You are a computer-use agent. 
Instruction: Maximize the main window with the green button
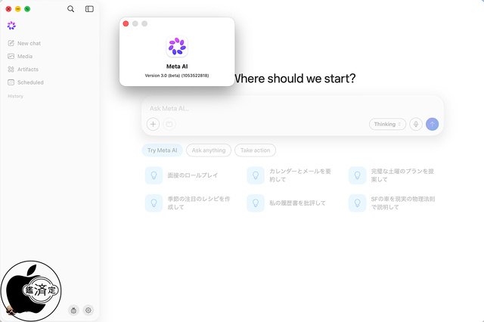point(27,9)
